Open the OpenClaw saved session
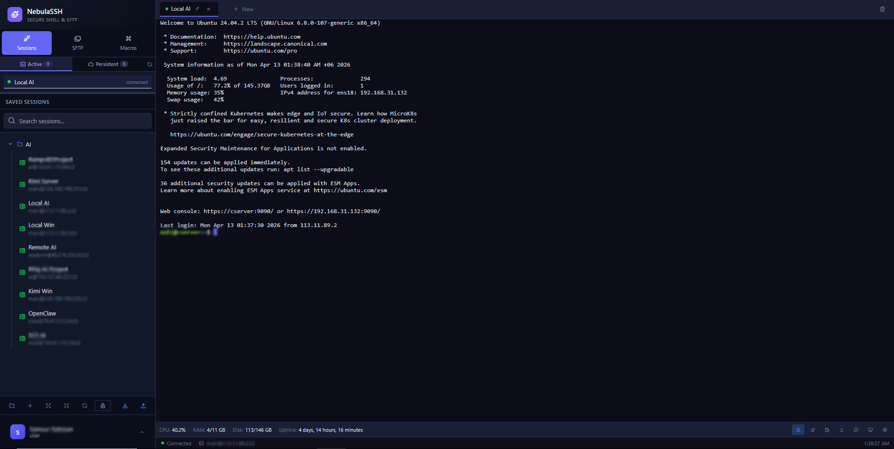 click(42, 314)
